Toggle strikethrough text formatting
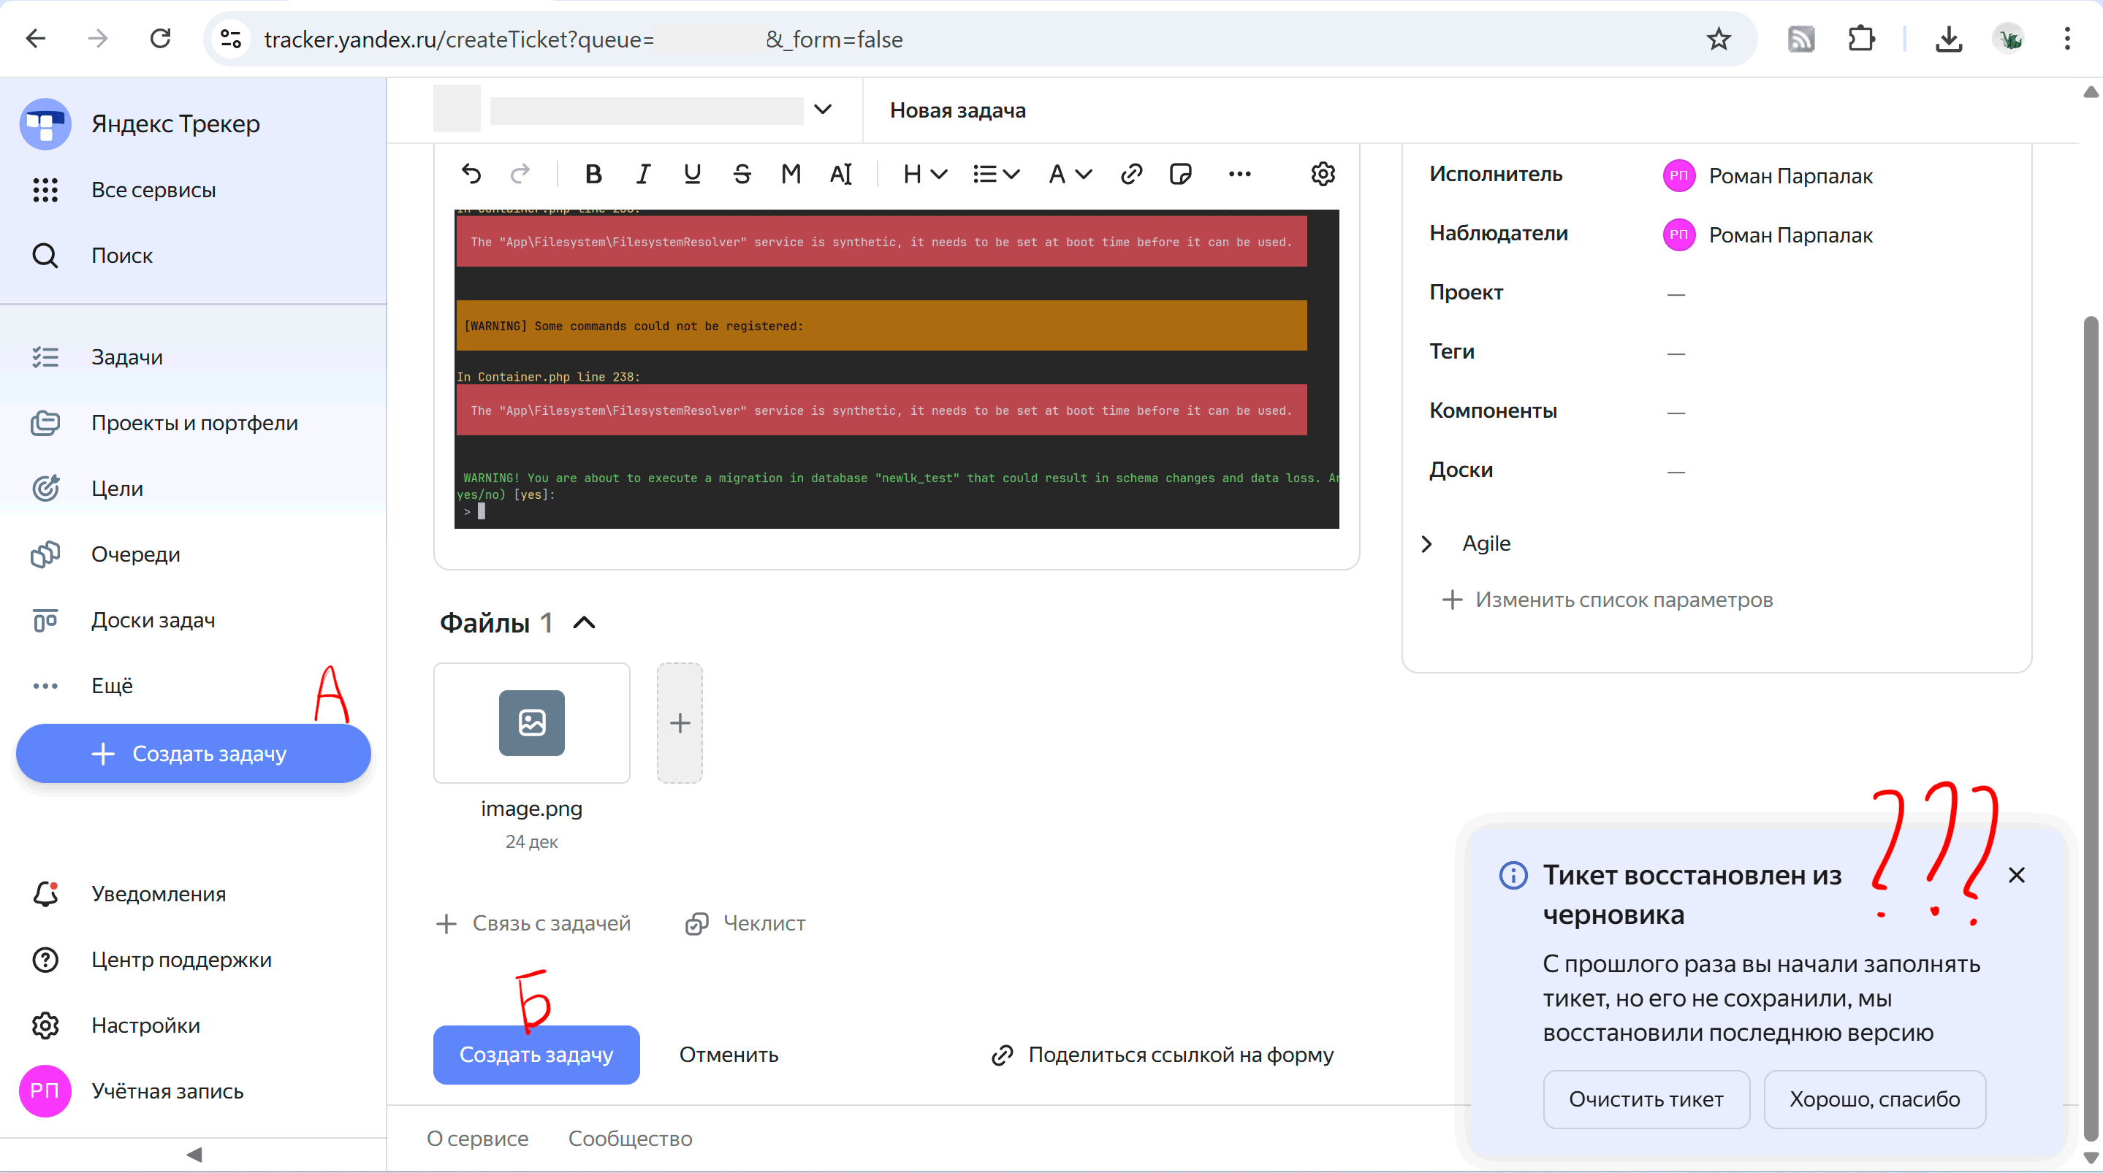 coord(741,174)
